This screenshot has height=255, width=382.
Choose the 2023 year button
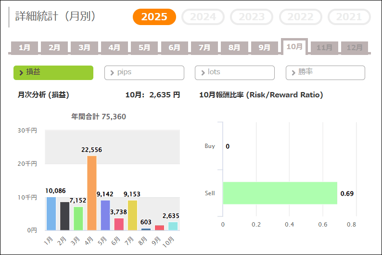click(252, 17)
